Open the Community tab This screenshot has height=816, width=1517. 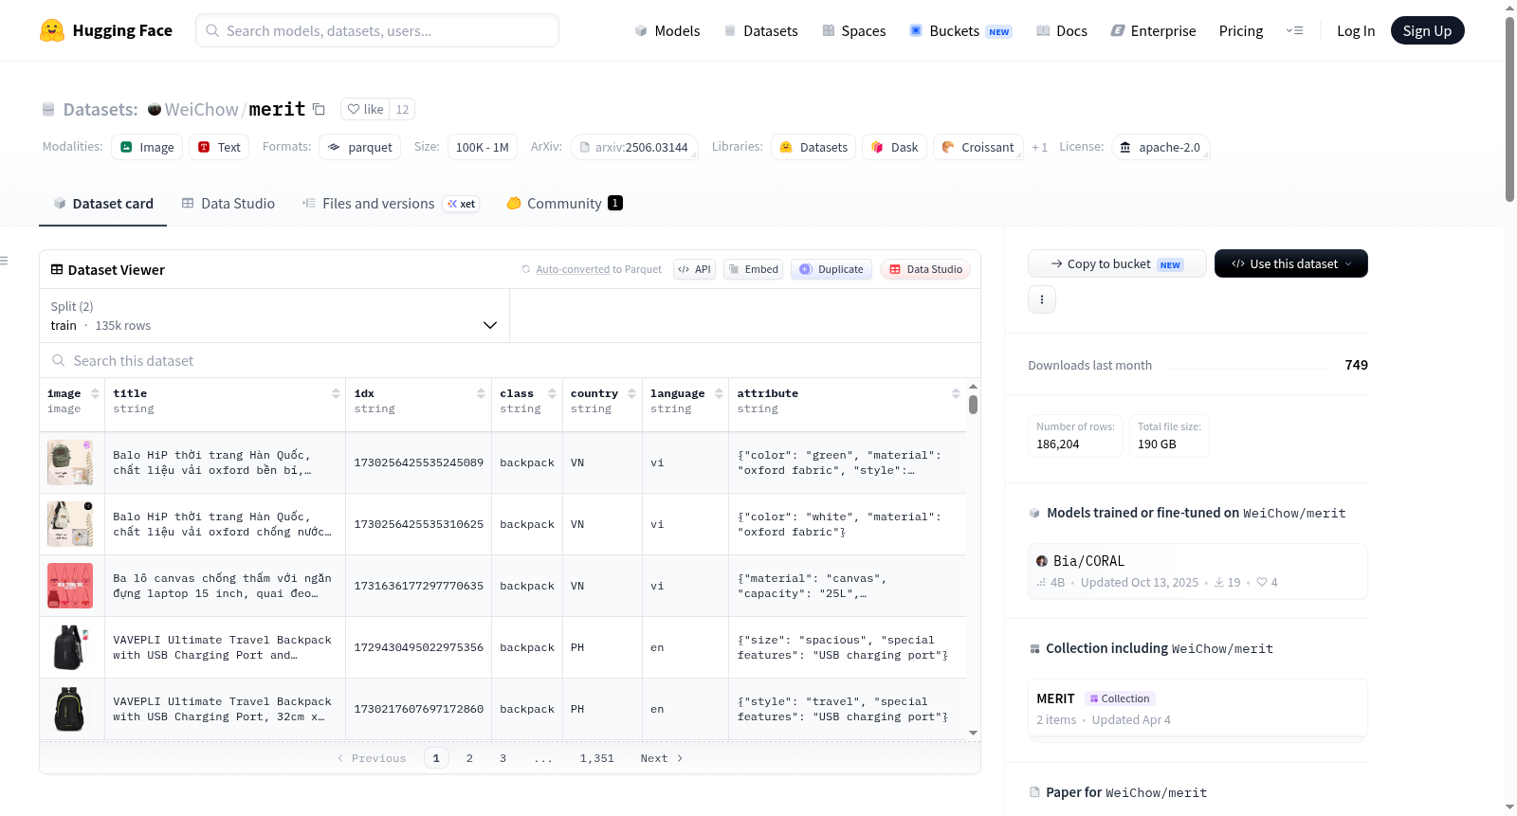click(564, 204)
